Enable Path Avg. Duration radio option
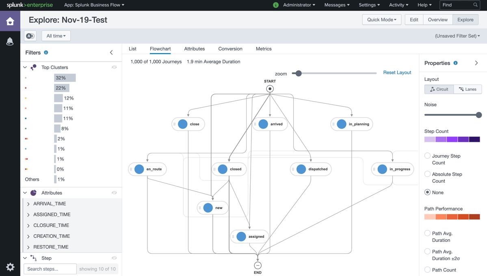 (x=427, y=233)
